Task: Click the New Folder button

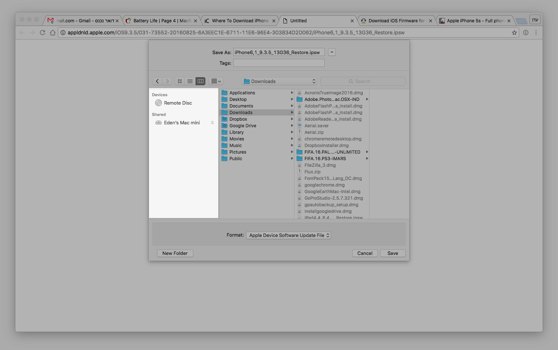Action: point(175,253)
